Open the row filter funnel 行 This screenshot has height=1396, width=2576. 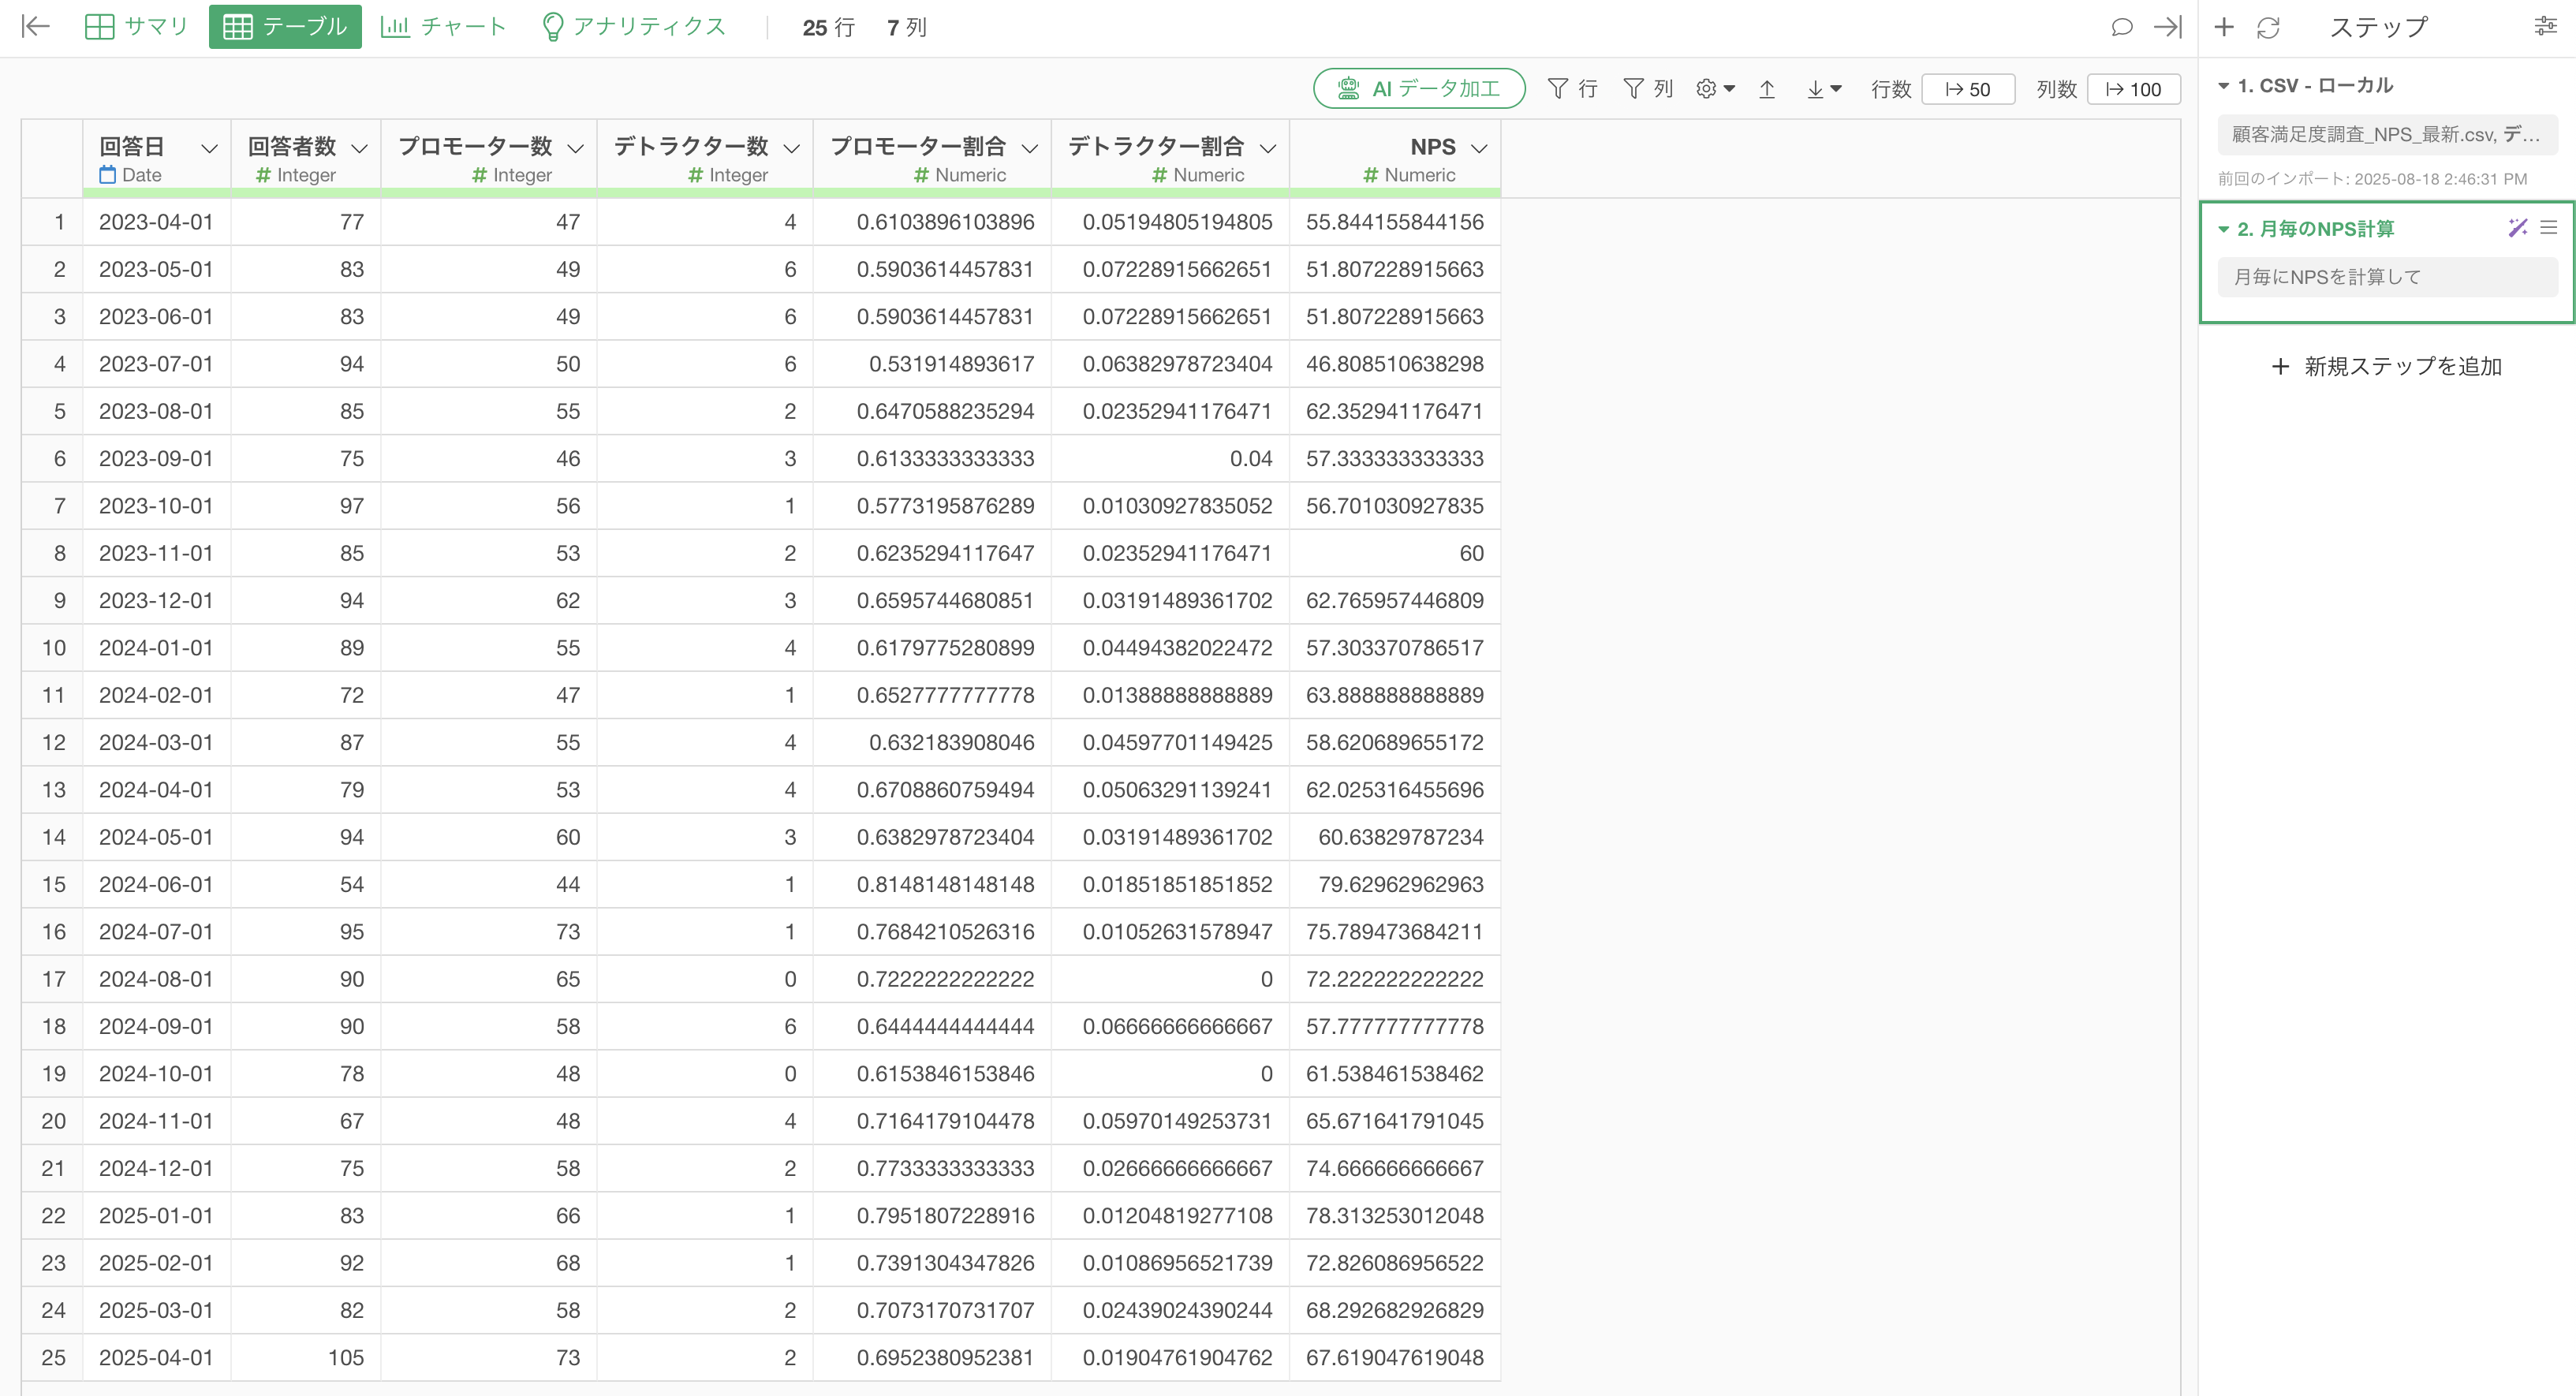pos(1572,89)
